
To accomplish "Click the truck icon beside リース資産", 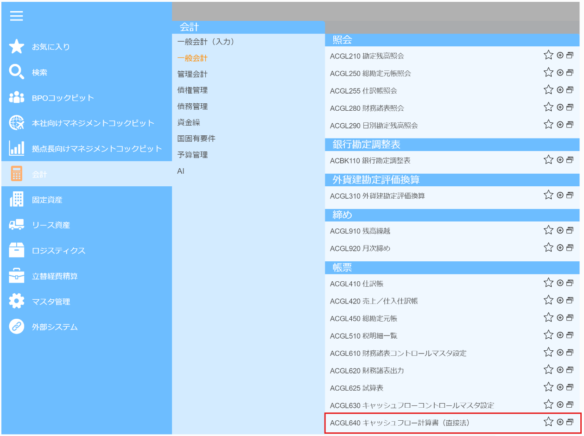I will pyautogui.click(x=16, y=225).
